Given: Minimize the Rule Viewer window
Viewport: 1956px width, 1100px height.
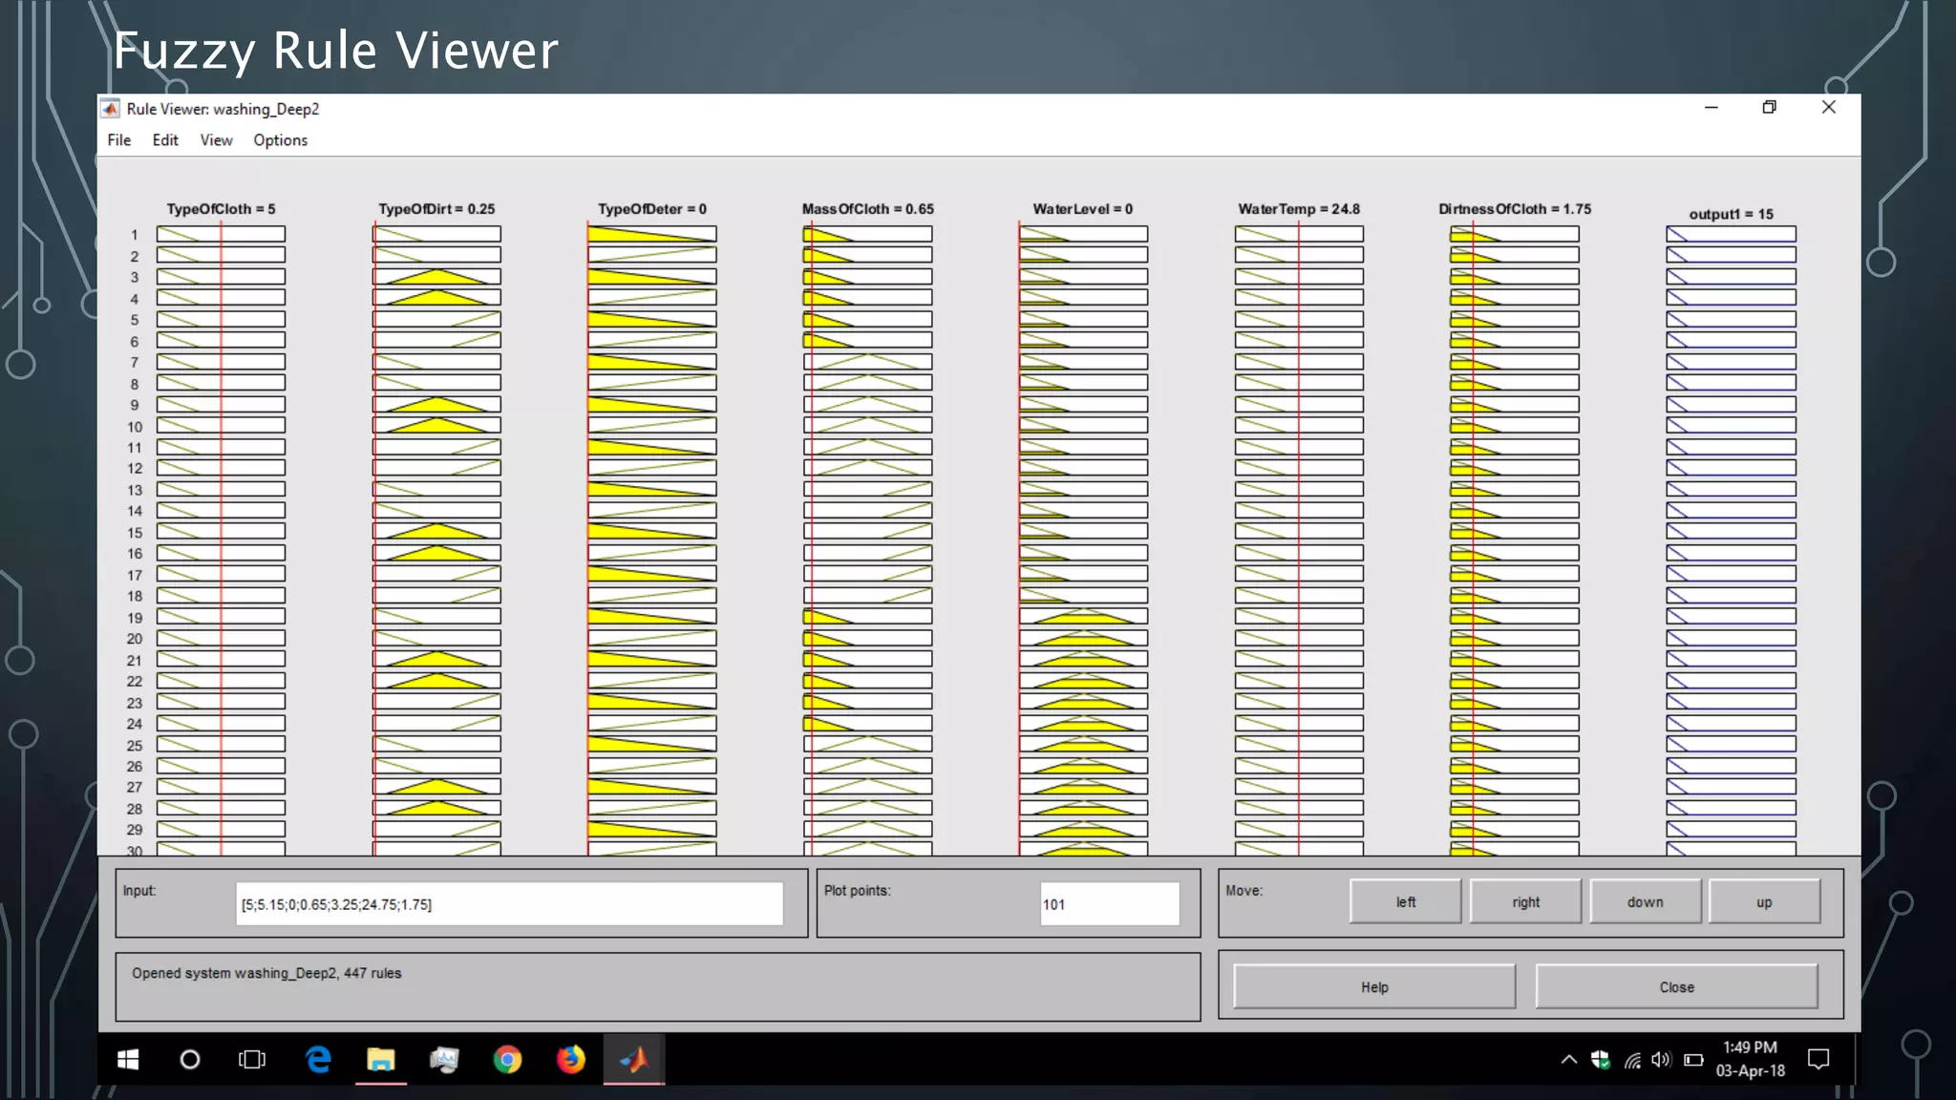Looking at the screenshot, I should pyautogui.click(x=1711, y=108).
